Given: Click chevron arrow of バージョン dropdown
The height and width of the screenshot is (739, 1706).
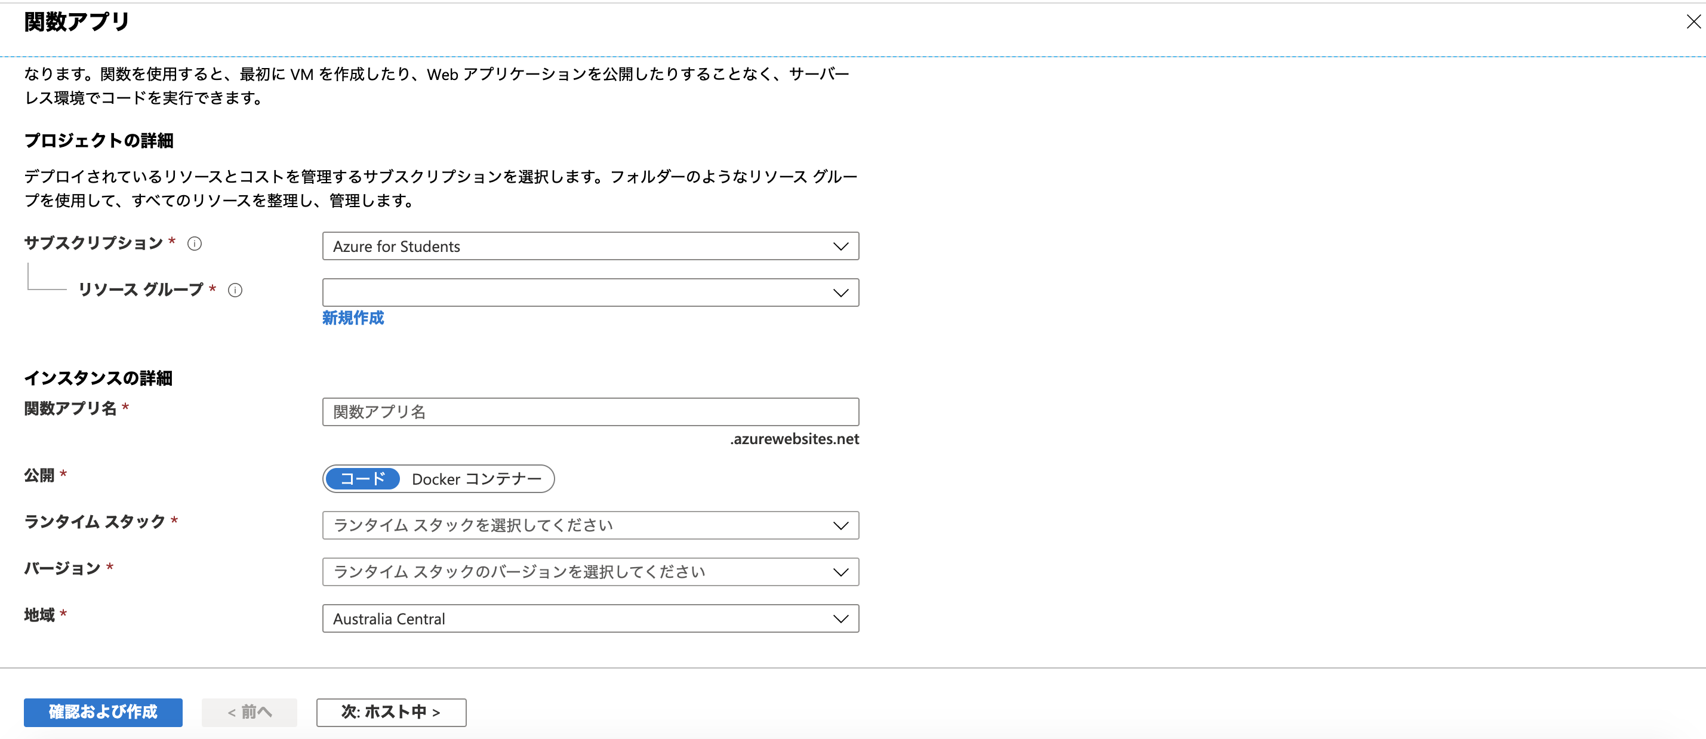Looking at the screenshot, I should pyautogui.click(x=840, y=572).
